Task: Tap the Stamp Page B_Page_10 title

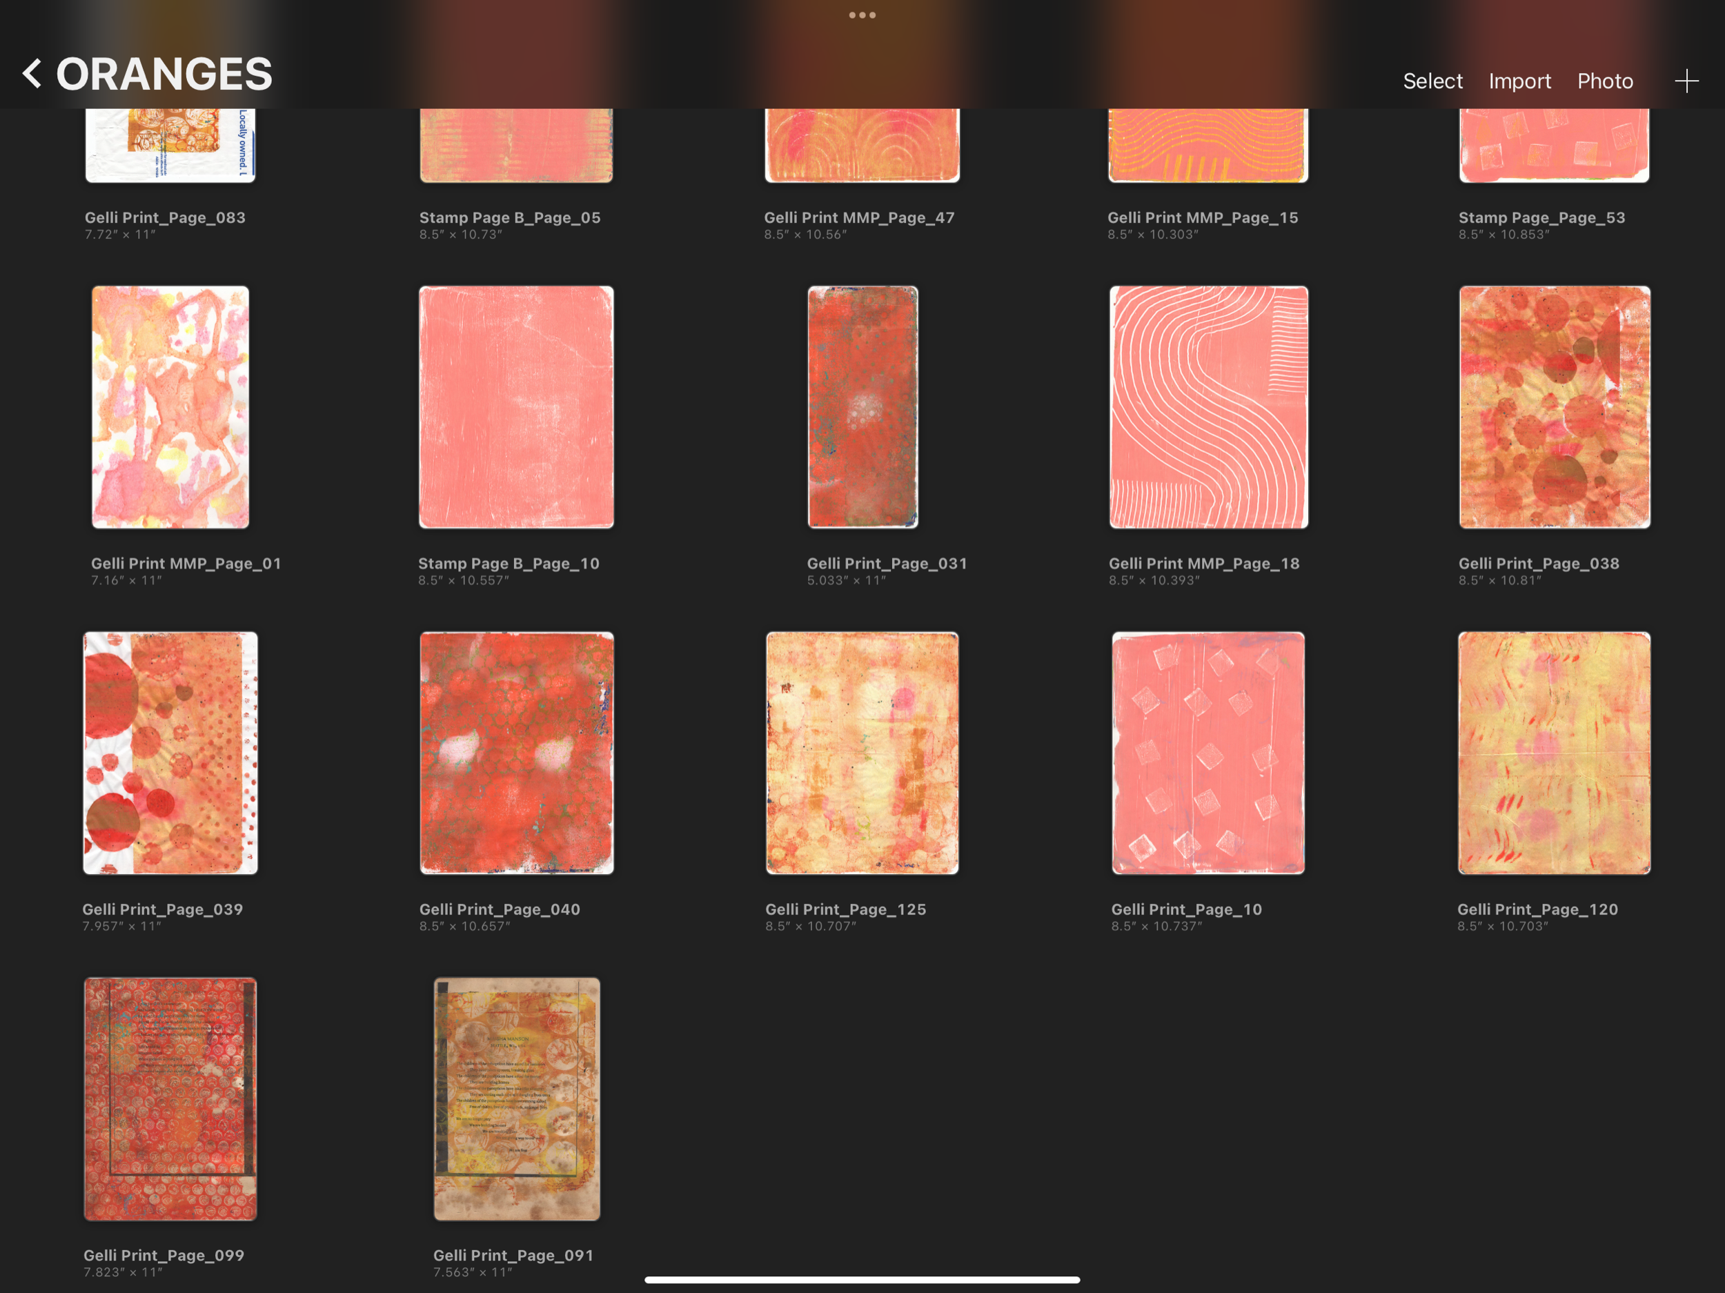Action: pyautogui.click(x=509, y=563)
